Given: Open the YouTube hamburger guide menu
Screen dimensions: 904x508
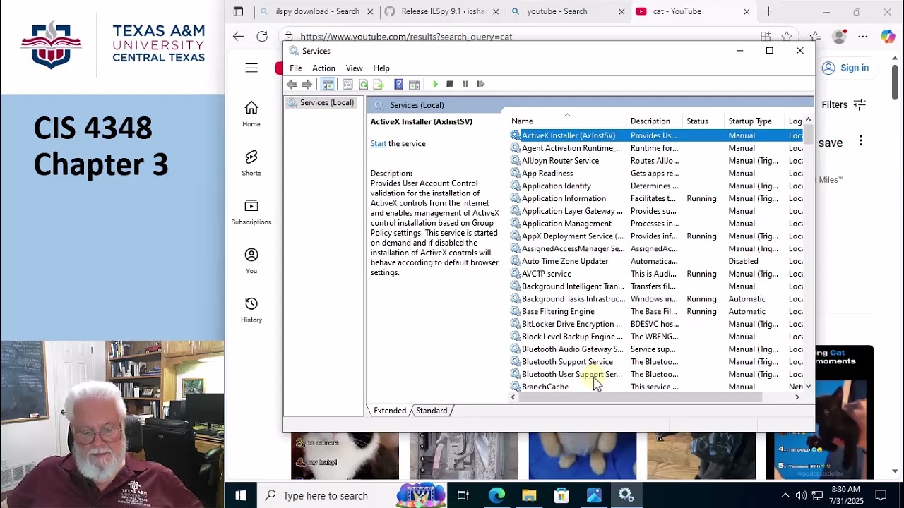Looking at the screenshot, I should pos(251,68).
